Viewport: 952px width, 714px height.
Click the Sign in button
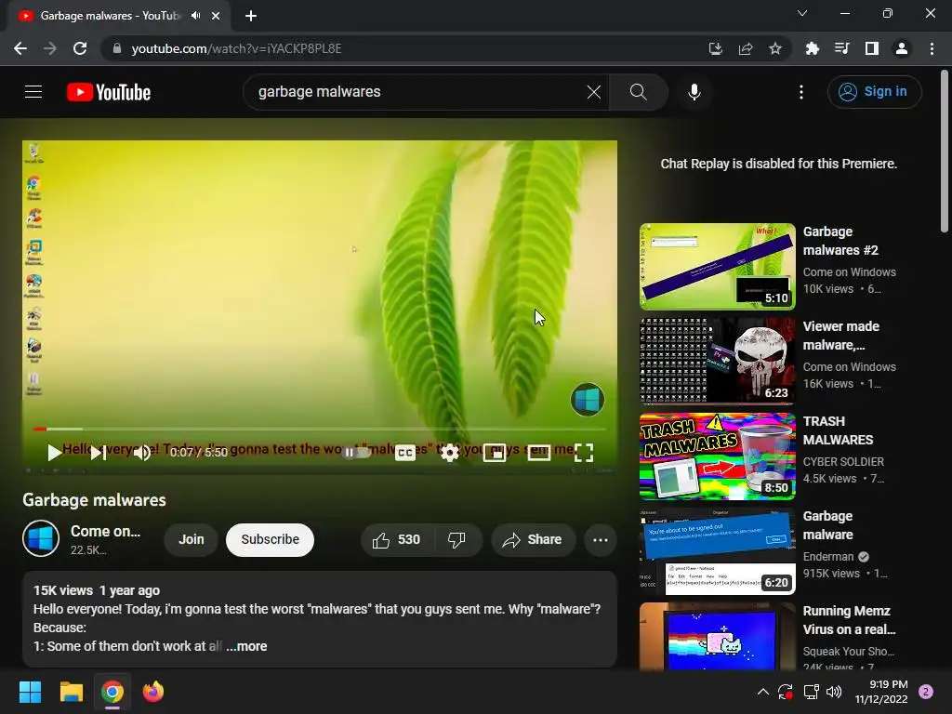coord(874,92)
